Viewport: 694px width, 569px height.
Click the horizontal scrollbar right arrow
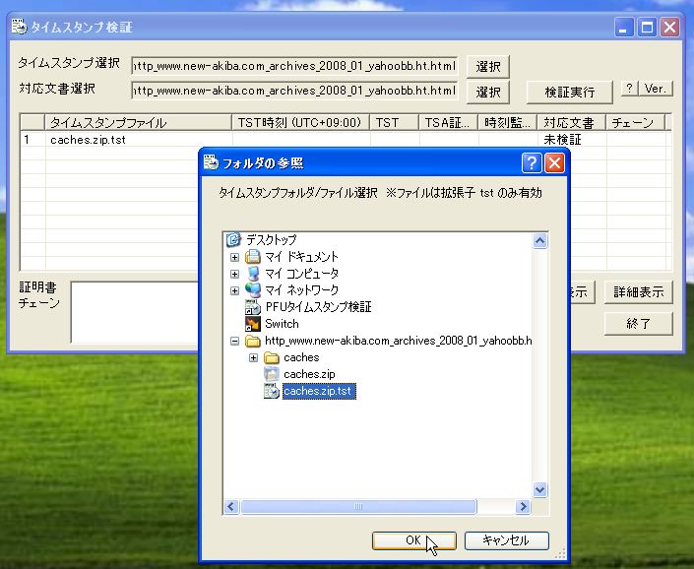click(x=523, y=506)
